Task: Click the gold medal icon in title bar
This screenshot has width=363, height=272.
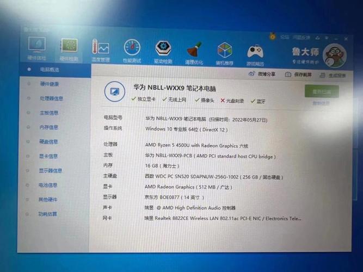Action: [x=273, y=36]
